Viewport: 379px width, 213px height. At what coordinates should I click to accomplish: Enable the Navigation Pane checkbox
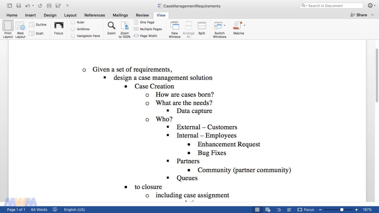tap(73, 36)
